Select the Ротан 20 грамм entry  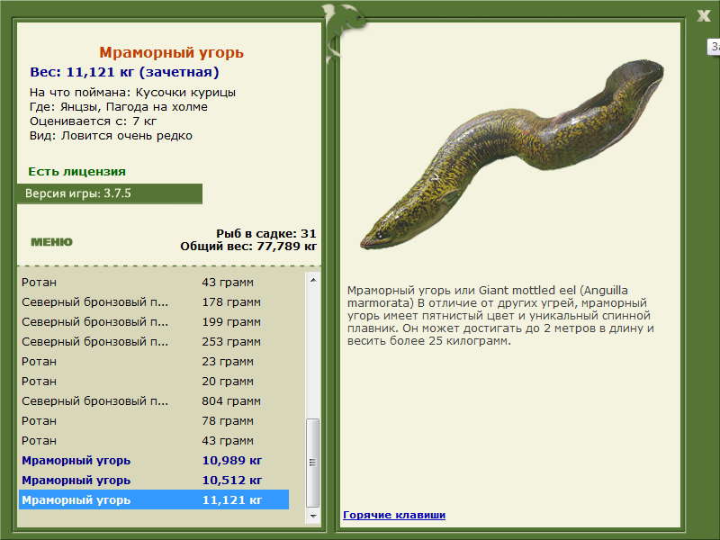click(x=154, y=381)
